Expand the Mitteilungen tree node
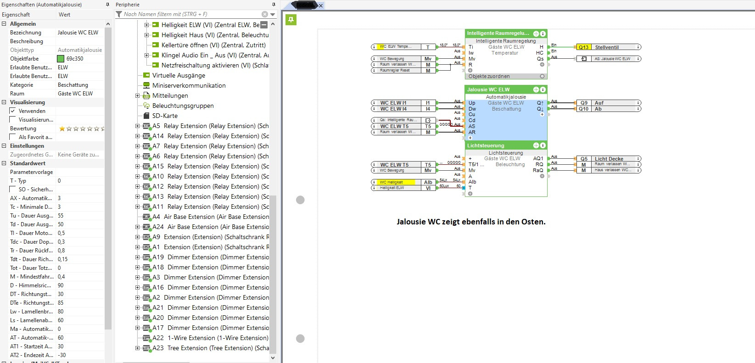The width and height of the screenshot is (755, 363). (x=137, y=95)
